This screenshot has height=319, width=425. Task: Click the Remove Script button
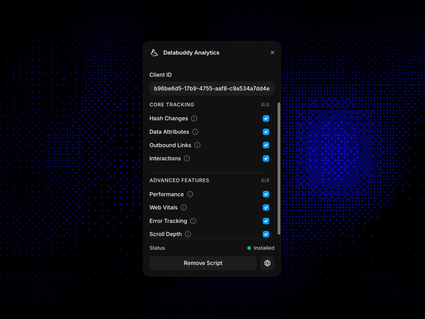click(x=203, y=263)
